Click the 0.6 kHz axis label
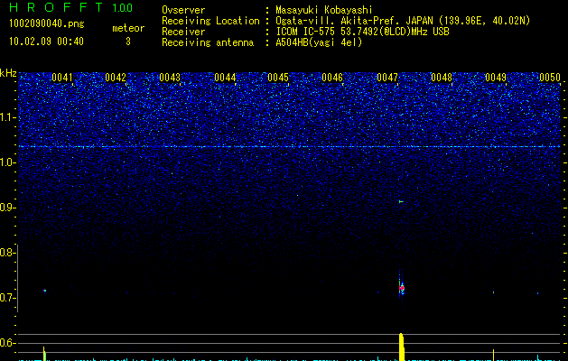 click(x=7, y=343)
